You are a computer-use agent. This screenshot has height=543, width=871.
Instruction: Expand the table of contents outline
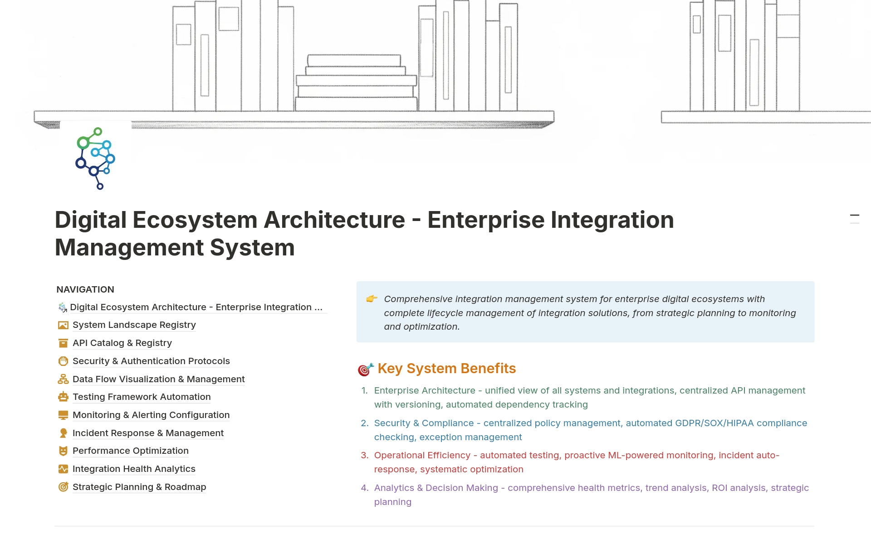pos(854,219)
